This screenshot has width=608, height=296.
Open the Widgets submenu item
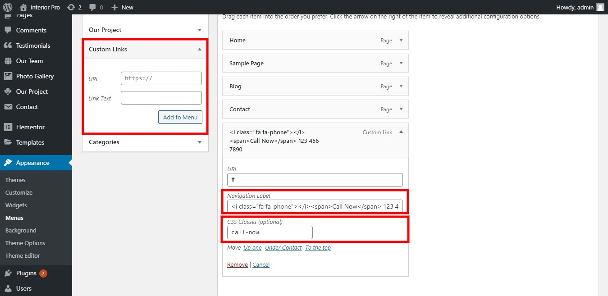point(16,205)
